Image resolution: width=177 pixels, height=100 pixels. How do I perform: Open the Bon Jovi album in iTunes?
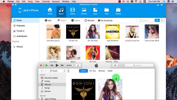click(x=84, y=89)
